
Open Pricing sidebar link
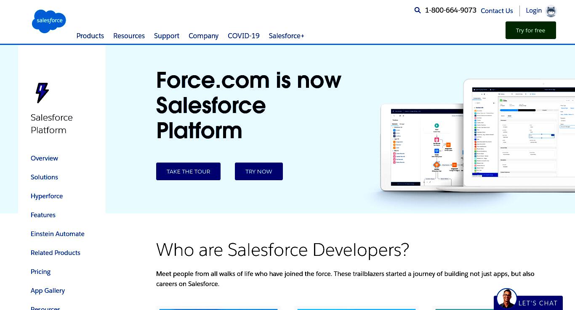(40, 272)
